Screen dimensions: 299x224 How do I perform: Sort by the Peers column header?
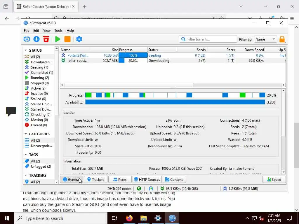click(221, 50)
